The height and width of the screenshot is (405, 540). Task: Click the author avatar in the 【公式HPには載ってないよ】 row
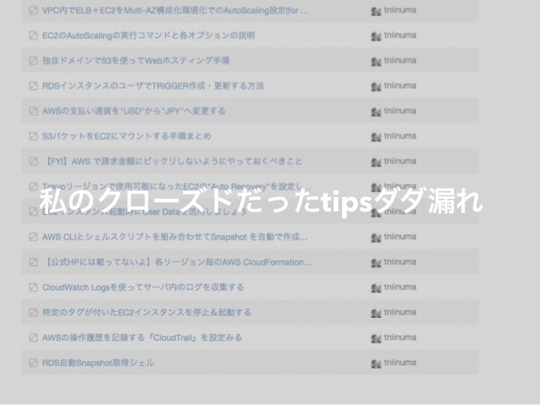pos(376,263)
